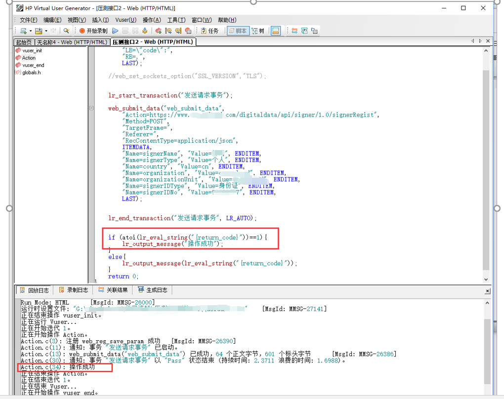Click the red icon before 任务
The height and width of the screenshot is (399, 504).
click(188, 31)
